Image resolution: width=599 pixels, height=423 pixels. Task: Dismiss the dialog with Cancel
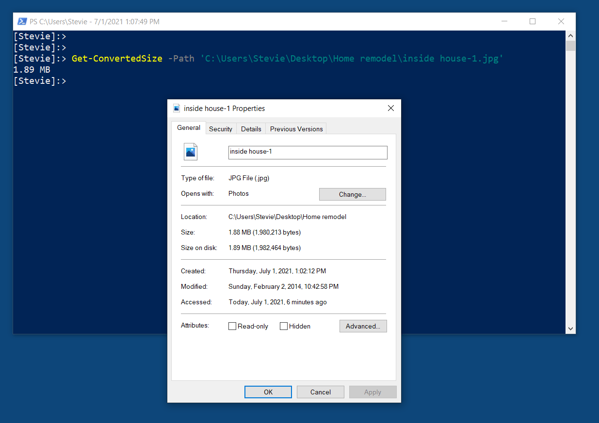pos(320,392)
